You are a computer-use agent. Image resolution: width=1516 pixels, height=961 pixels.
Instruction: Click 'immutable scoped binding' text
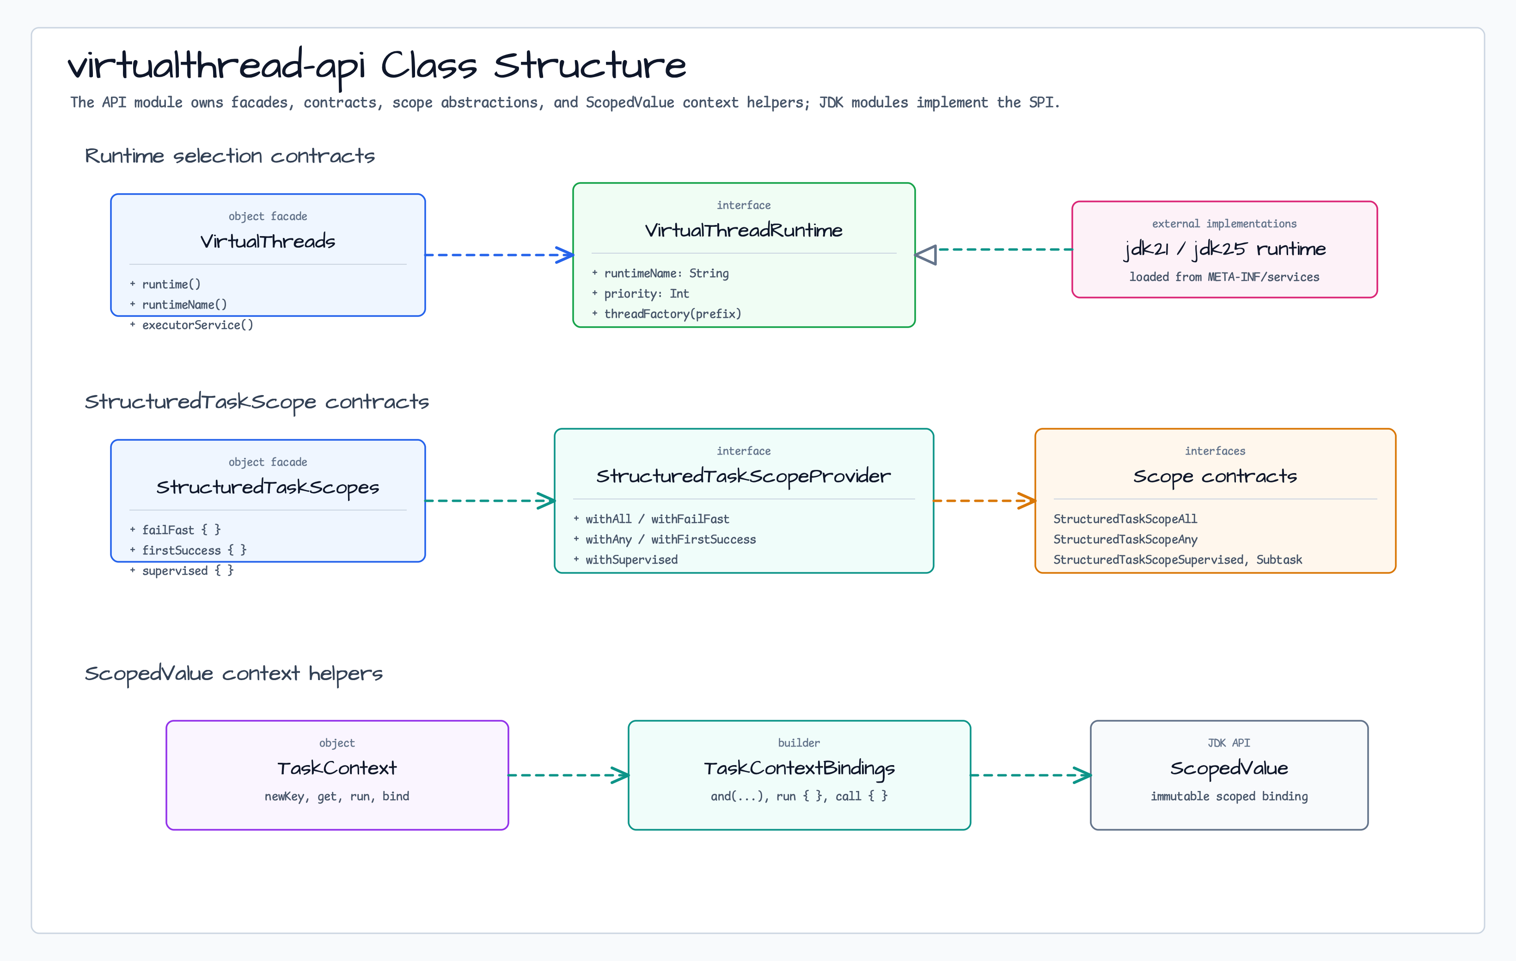point(1229,796)
